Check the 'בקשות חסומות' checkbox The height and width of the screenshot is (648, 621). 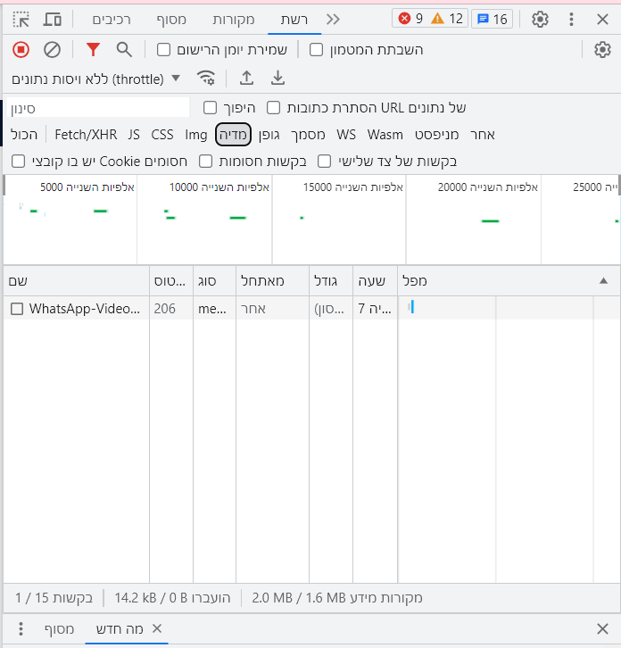tap(205, 162)
